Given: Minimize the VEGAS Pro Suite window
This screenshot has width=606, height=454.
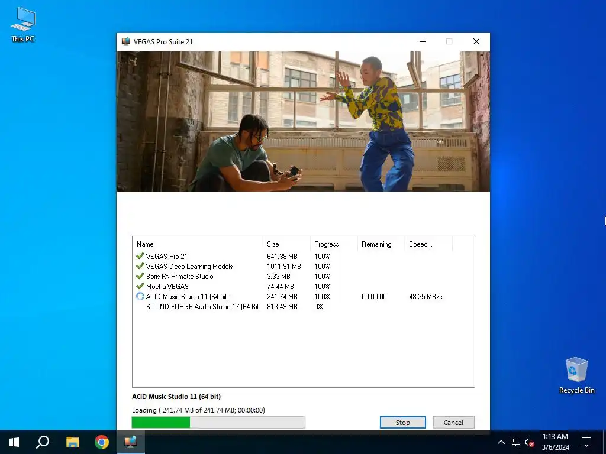Looking at the screenshot, I should click(423, 41).
